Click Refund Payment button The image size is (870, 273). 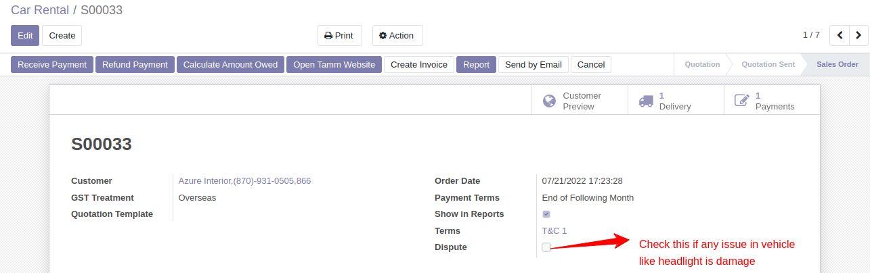click(135, 64)
